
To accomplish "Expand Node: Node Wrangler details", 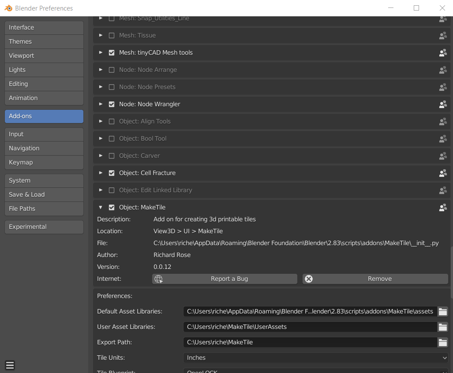I will [101, 104].
